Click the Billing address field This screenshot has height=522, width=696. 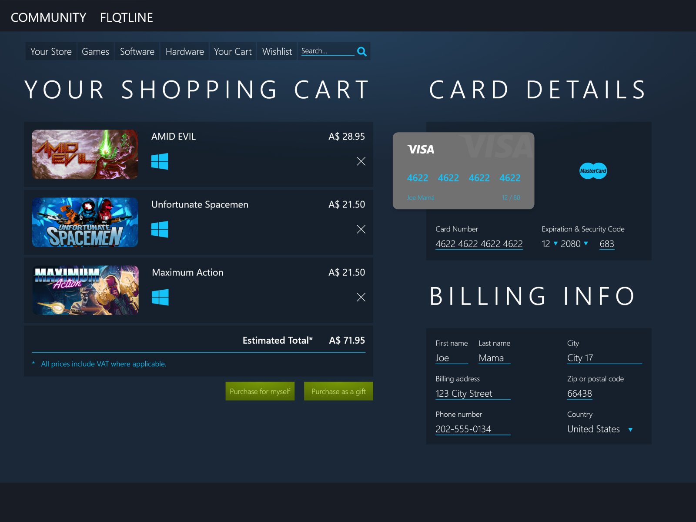(473, 394)
